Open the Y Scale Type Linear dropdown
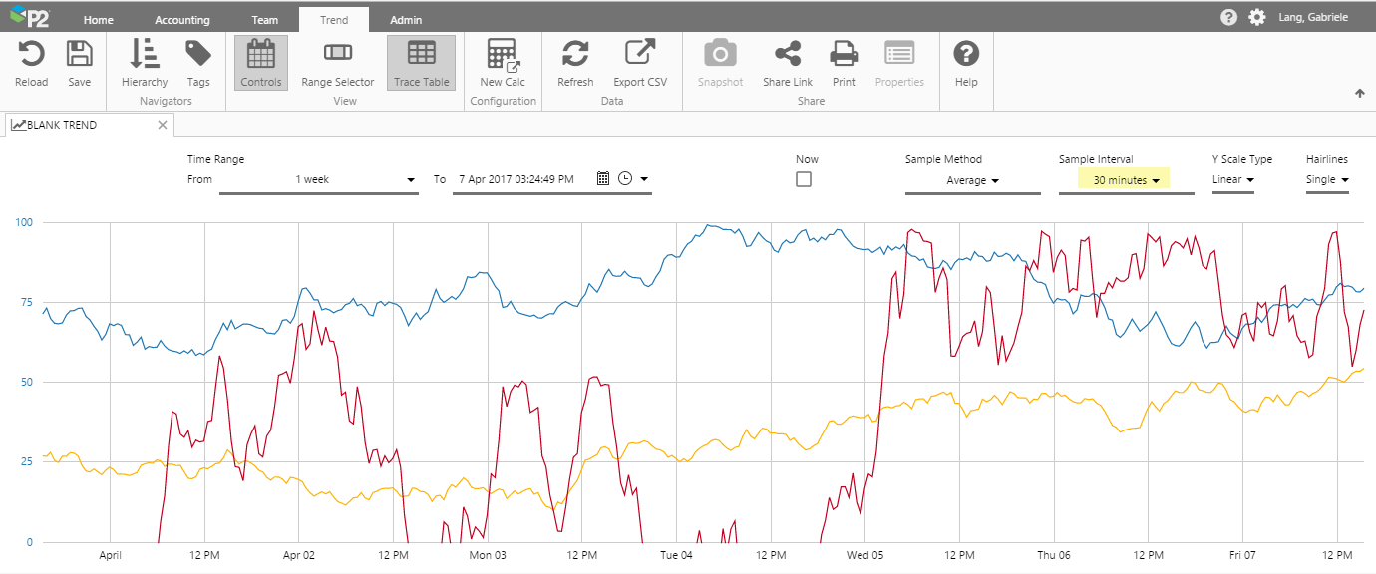The width and height of the screenshot is (1376, 574). (x=1233, y=180)
